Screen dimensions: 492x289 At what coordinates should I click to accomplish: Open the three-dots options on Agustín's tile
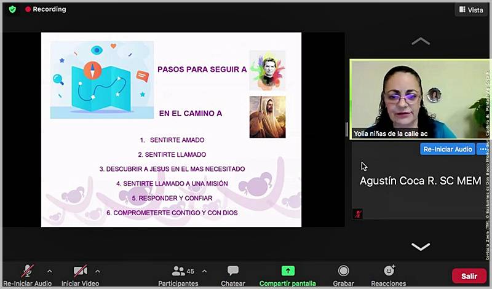click(481, 149)
